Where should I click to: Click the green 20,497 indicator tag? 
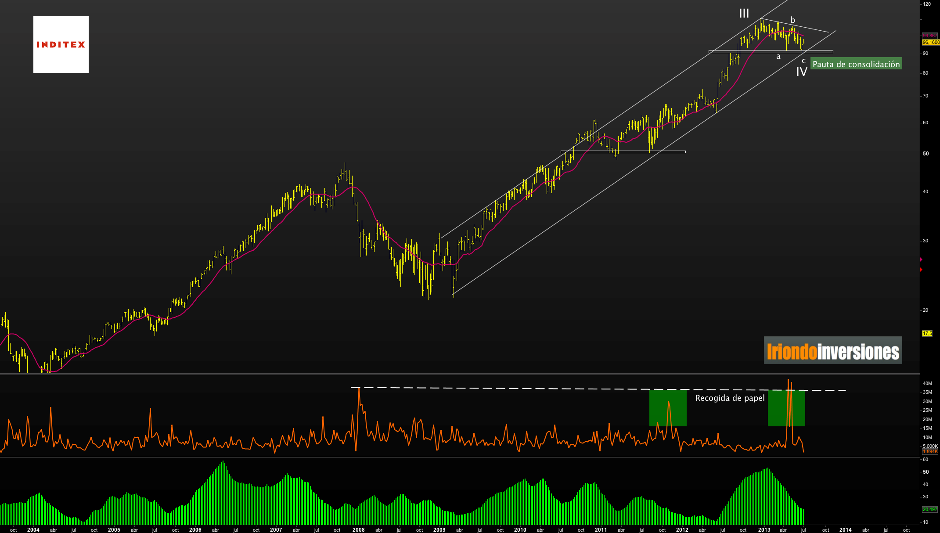929,509
